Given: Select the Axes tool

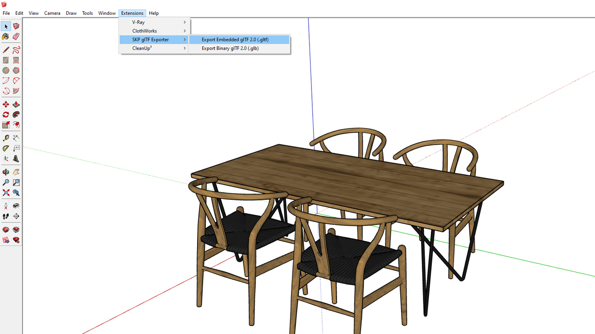Looking at the screenshot, I should tap(6, 159).
